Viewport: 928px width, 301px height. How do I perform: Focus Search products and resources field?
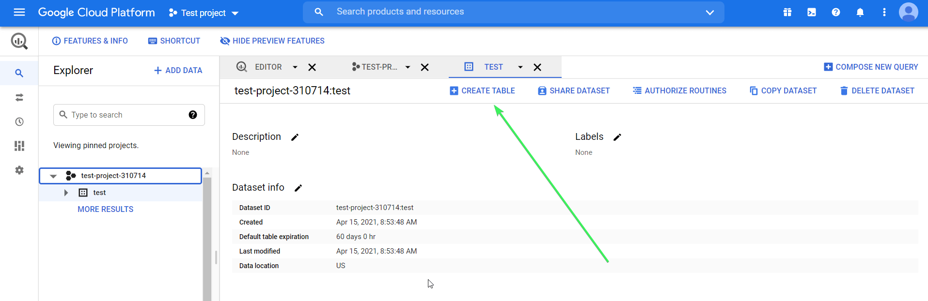[x=514, y=12]
